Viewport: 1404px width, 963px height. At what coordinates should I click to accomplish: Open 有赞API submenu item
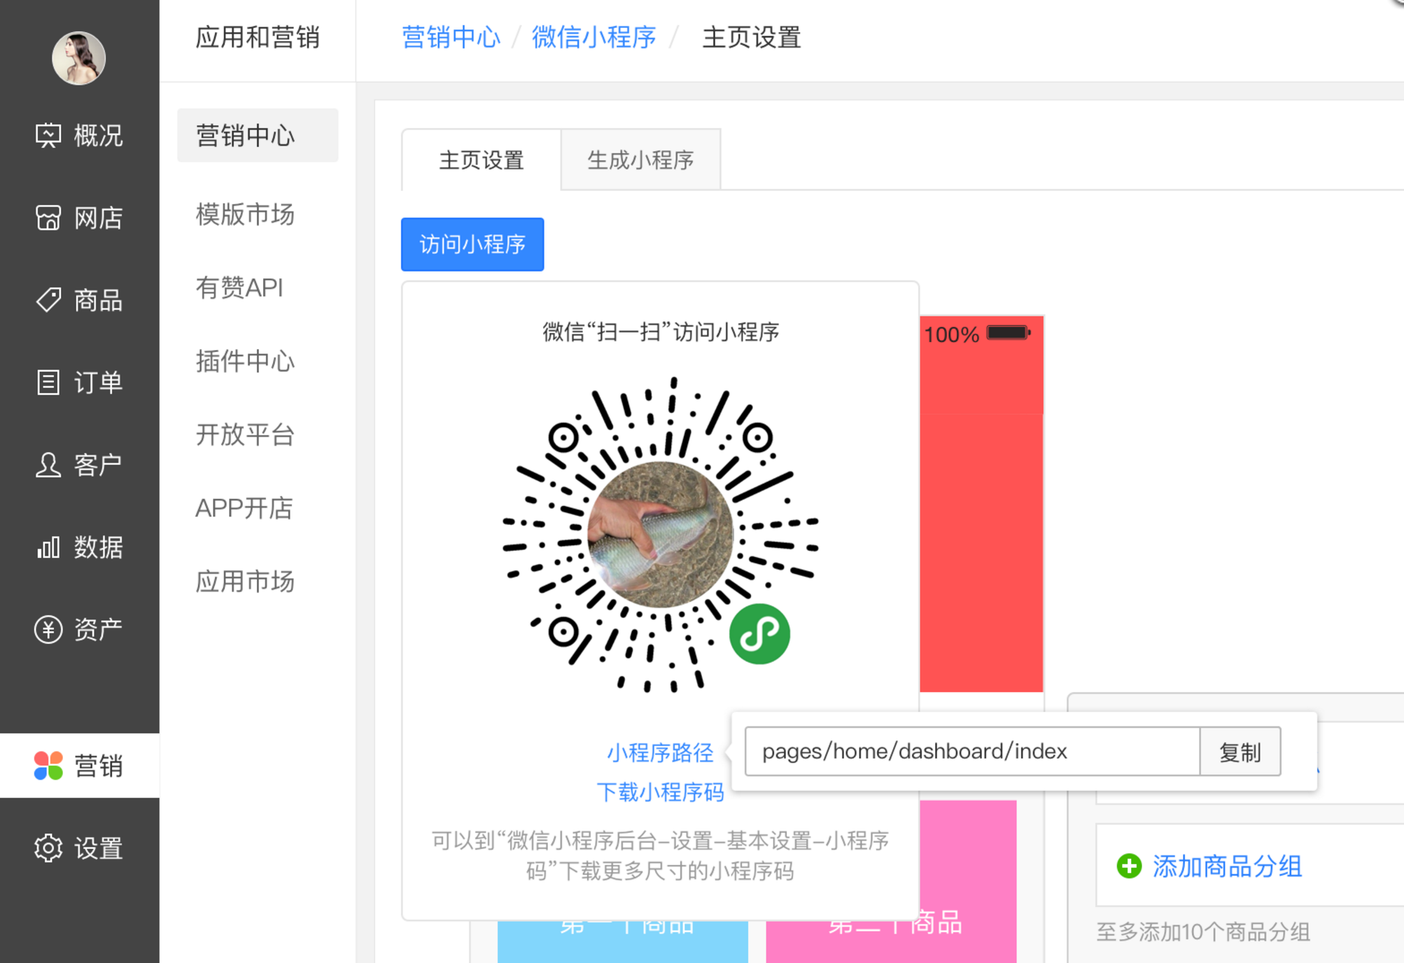pos(239,288)
